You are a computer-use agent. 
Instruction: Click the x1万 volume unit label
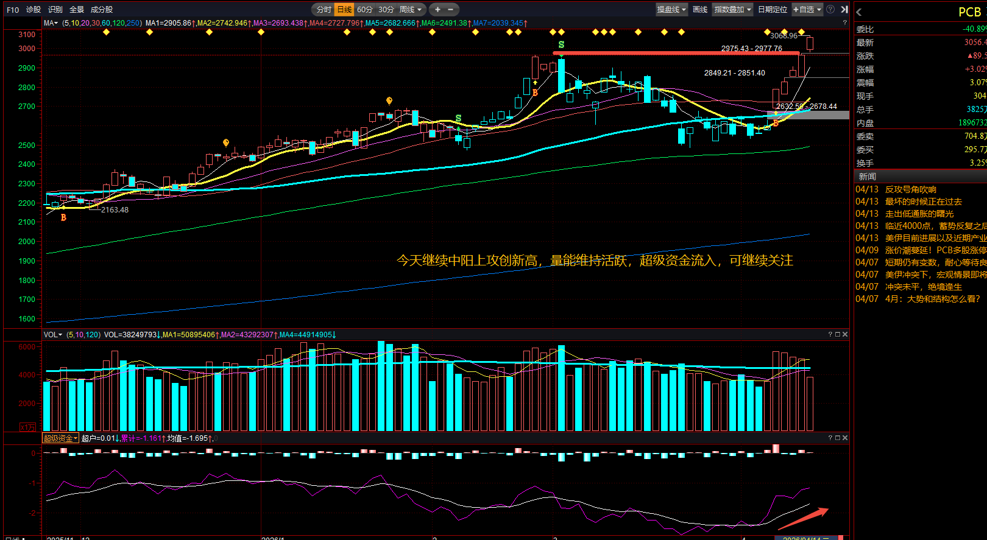(27, 427)
